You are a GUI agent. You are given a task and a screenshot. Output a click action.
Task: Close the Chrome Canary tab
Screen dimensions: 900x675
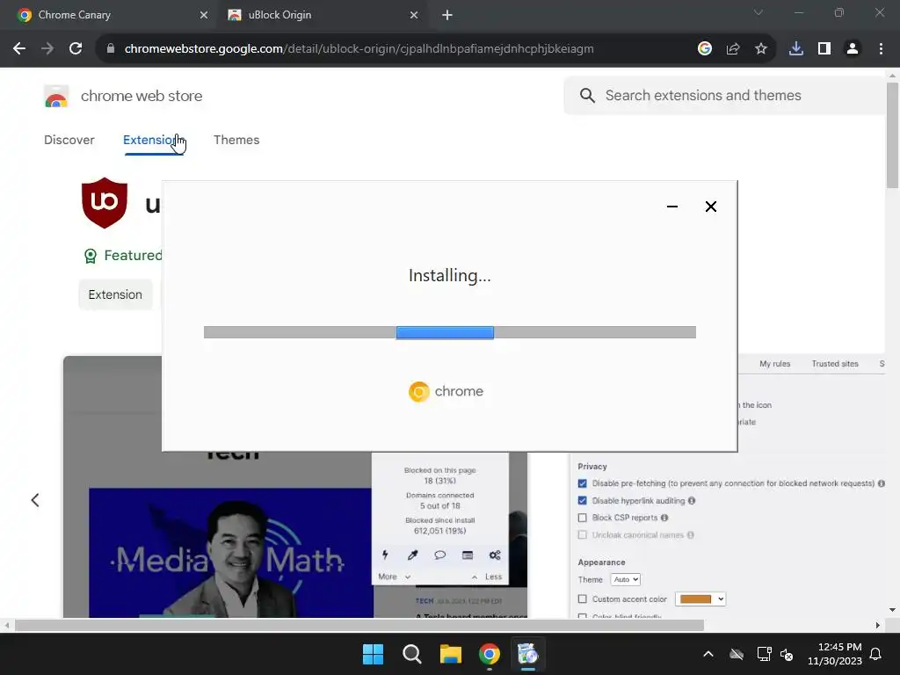click(204, 15)
